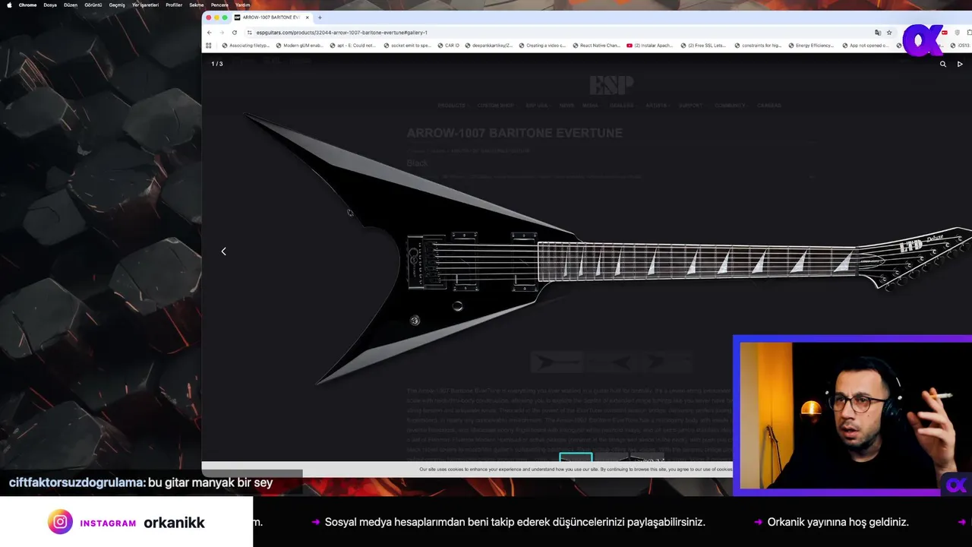Open the 'Energy Efficiency...' bookmark
Image resolution: width=972 pixels, height=547 pixels.
811,46
